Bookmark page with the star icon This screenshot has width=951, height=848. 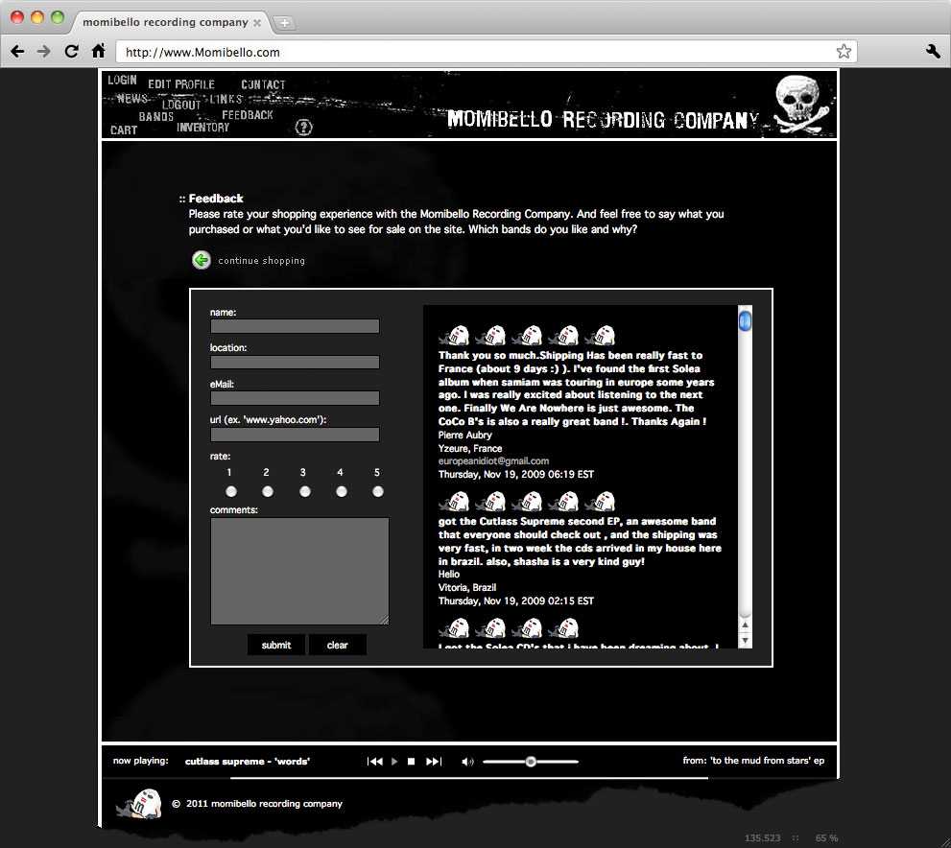click(844, 52)
